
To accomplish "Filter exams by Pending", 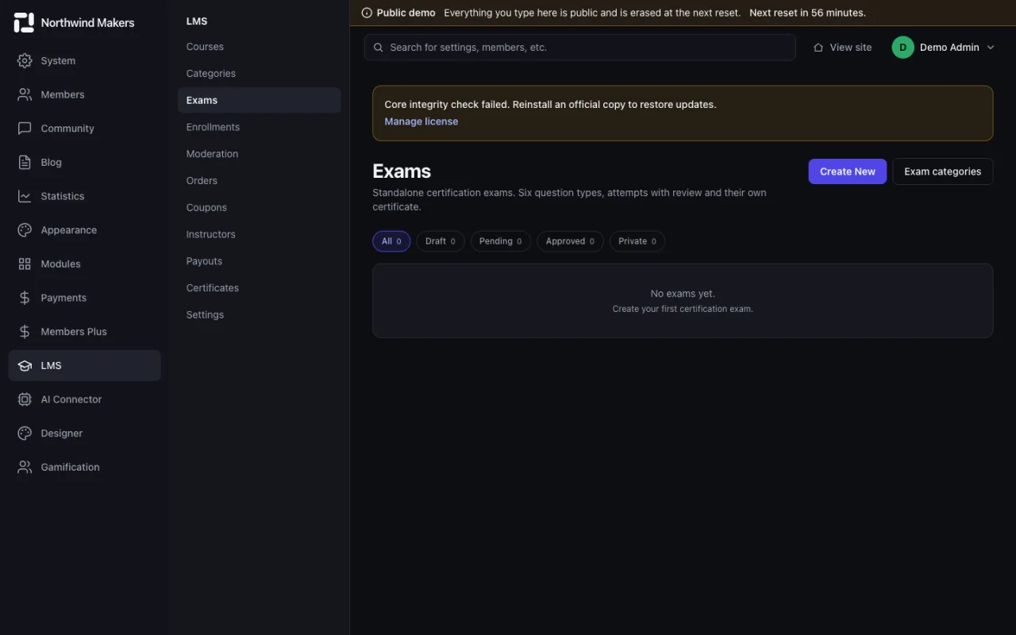I will pyautogui.click(x=501, y=241).
